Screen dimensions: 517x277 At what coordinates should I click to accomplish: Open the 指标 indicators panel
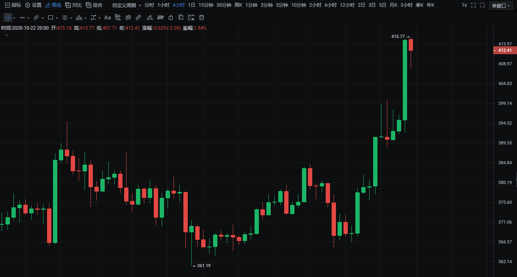(13, 5)
